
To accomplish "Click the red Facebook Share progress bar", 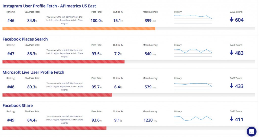I will coord(54,128).
